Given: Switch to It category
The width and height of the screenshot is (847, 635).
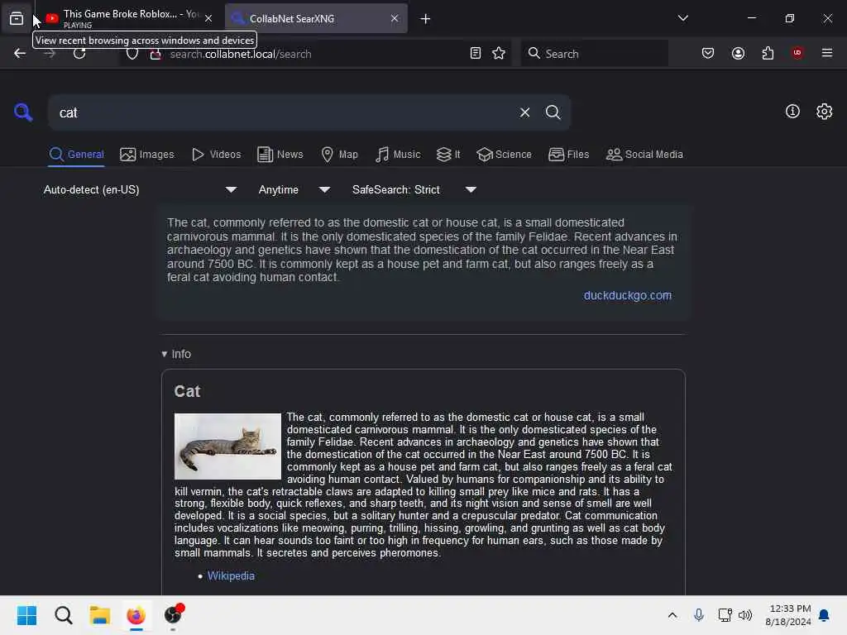Looking at the screenshot, I should [448, 155].
